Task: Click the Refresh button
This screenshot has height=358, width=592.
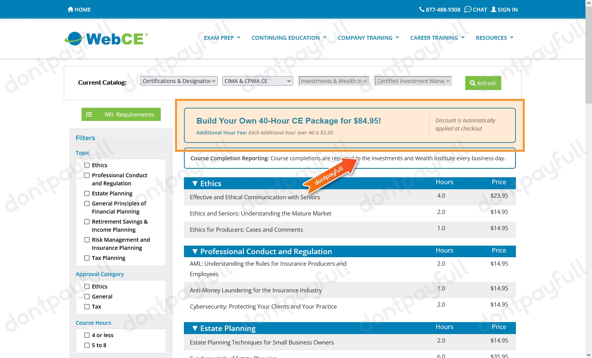Action: click(x=483, y=83)
